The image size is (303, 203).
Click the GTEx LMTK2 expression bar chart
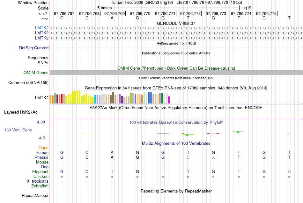click(x=110, y=97)
